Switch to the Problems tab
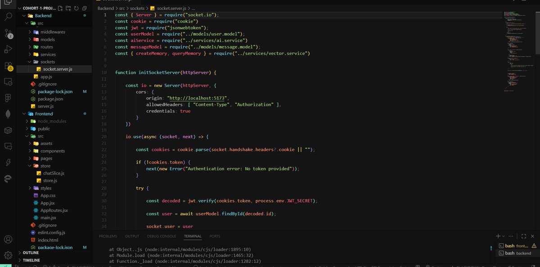The image size is (540, 267). 108,236
